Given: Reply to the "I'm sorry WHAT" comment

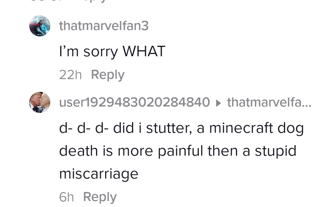Looking at the screenshot, I should [x=107, y=75].
